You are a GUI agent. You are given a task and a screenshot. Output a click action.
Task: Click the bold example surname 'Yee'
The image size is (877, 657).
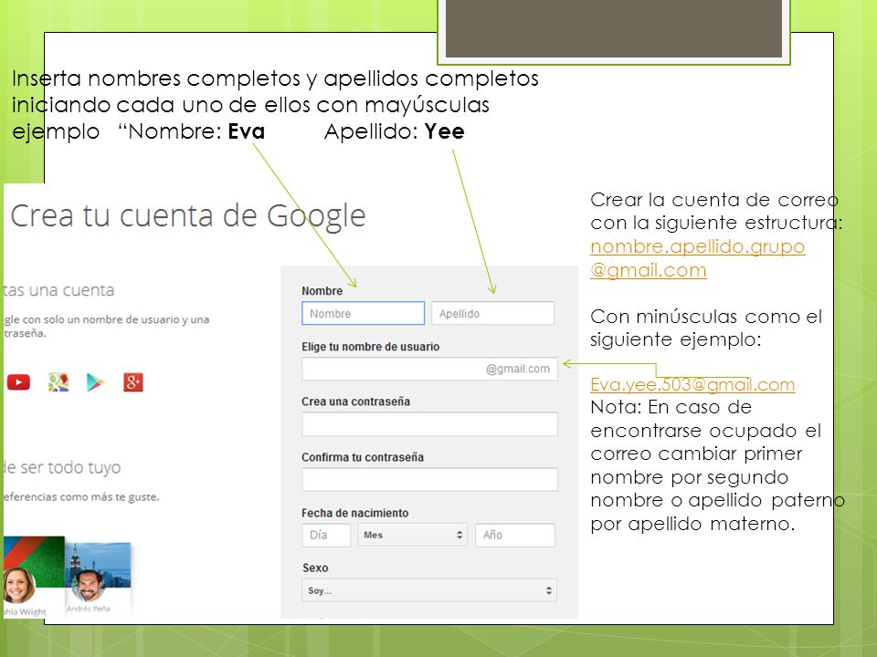tap(444, 131)
